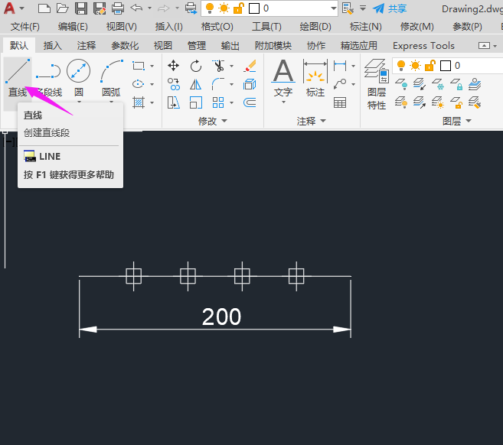Screen dimensions: 503x445
Task: Toggle bulb icon in quick access layer box
Action: tap(210, 8)
